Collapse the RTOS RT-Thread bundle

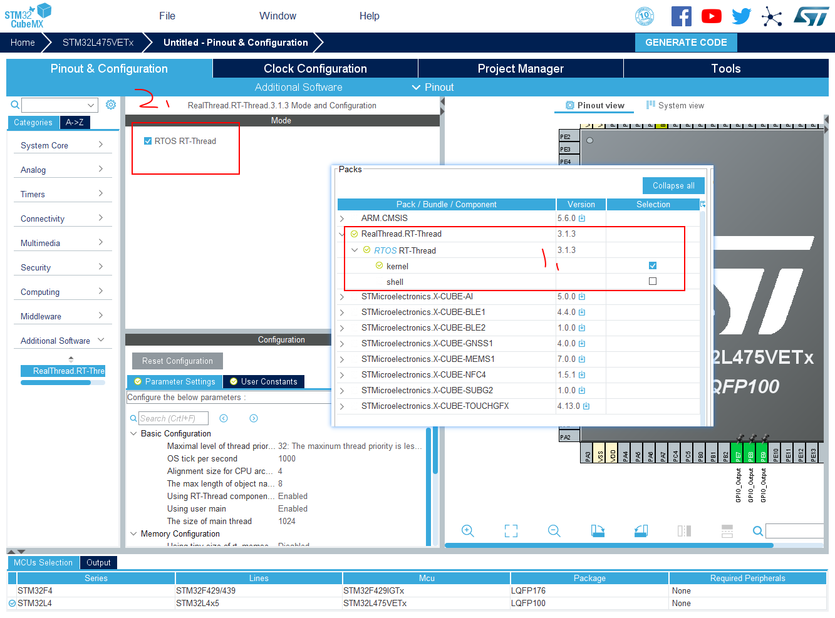tap(355, 250)
